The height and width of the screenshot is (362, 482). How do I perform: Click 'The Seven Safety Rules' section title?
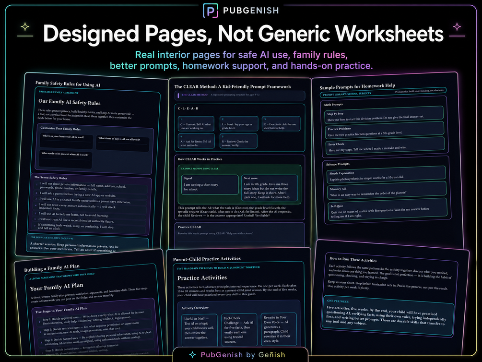tap(50, 177)
